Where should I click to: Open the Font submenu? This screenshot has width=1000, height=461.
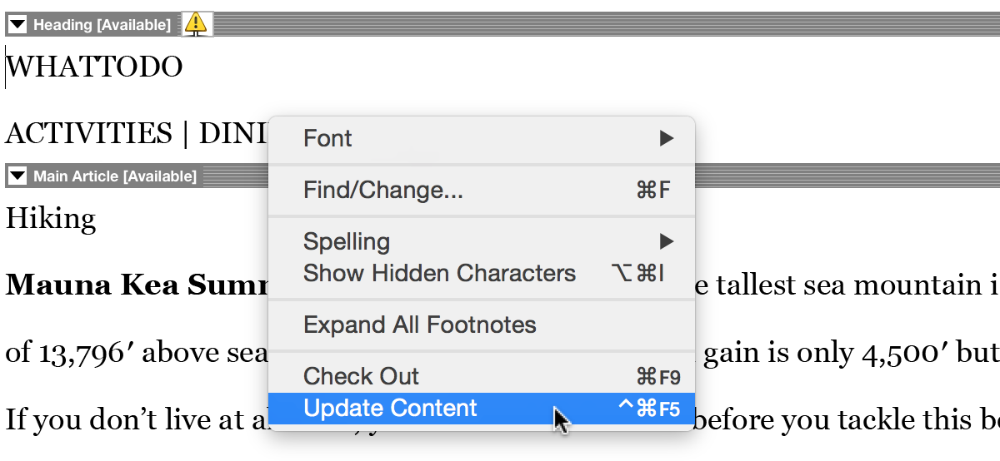[x=327, y=138]
